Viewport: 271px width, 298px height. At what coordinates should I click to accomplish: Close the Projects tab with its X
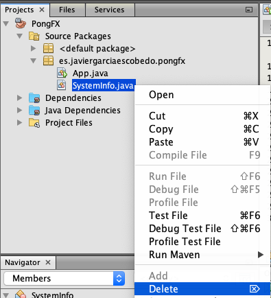point(42,10)
